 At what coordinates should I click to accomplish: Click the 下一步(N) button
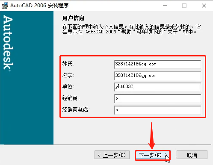153,155
